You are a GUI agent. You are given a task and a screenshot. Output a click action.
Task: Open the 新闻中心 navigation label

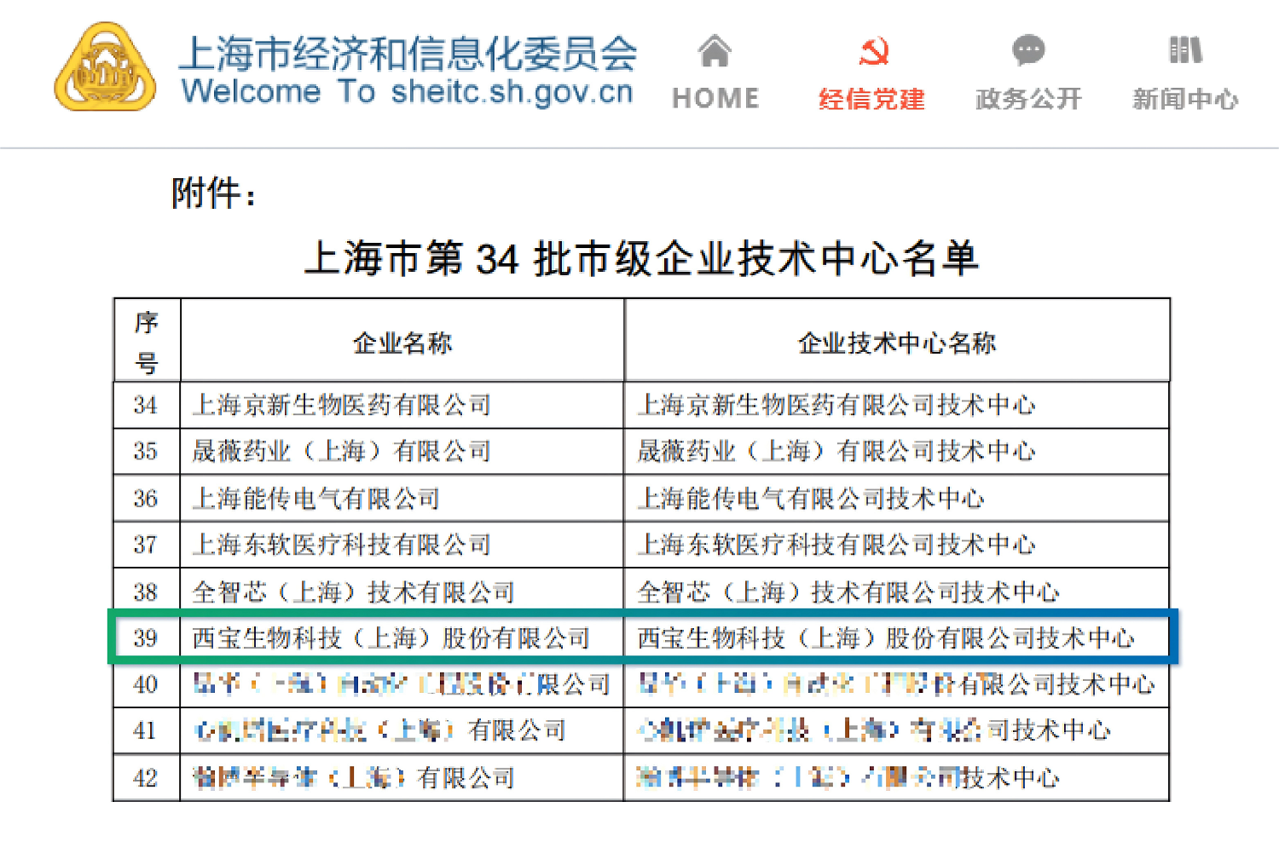tap(1185, 99)
